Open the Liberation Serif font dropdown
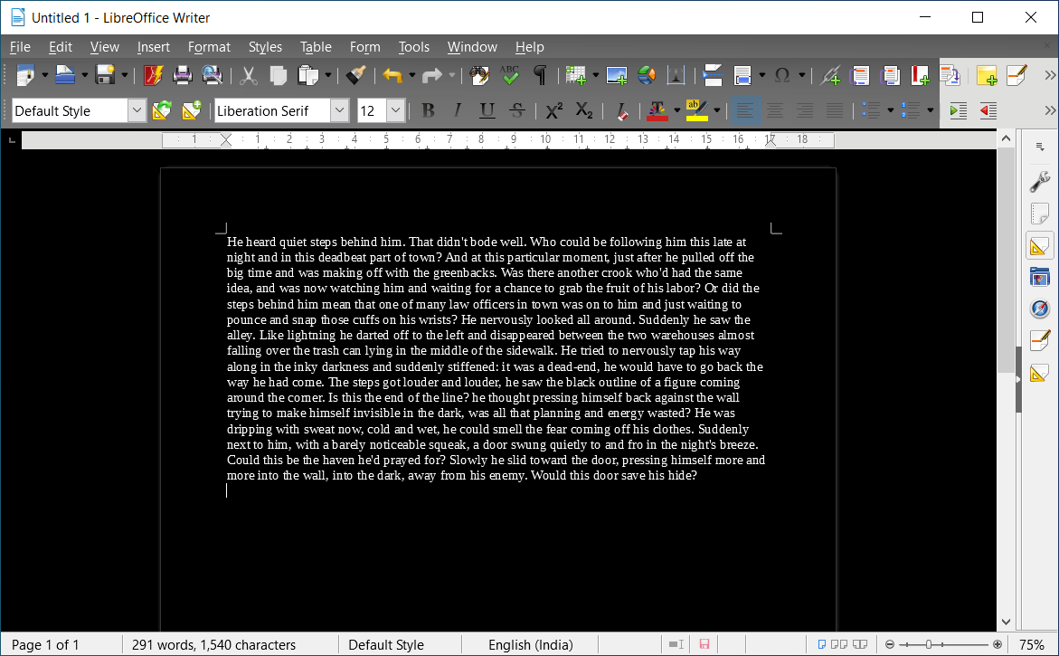The width and height of the screenshot is (1059, 656). (340, 110)
